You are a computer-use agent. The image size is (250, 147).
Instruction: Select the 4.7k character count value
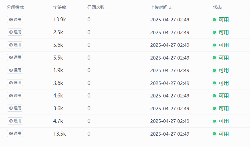(x=58, y=121)
